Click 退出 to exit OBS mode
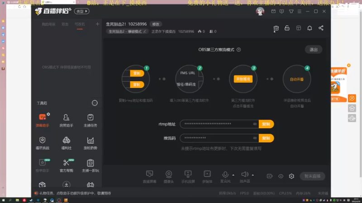Image resolution: width=362 pixels, height=203 pixels. (314, 50)
